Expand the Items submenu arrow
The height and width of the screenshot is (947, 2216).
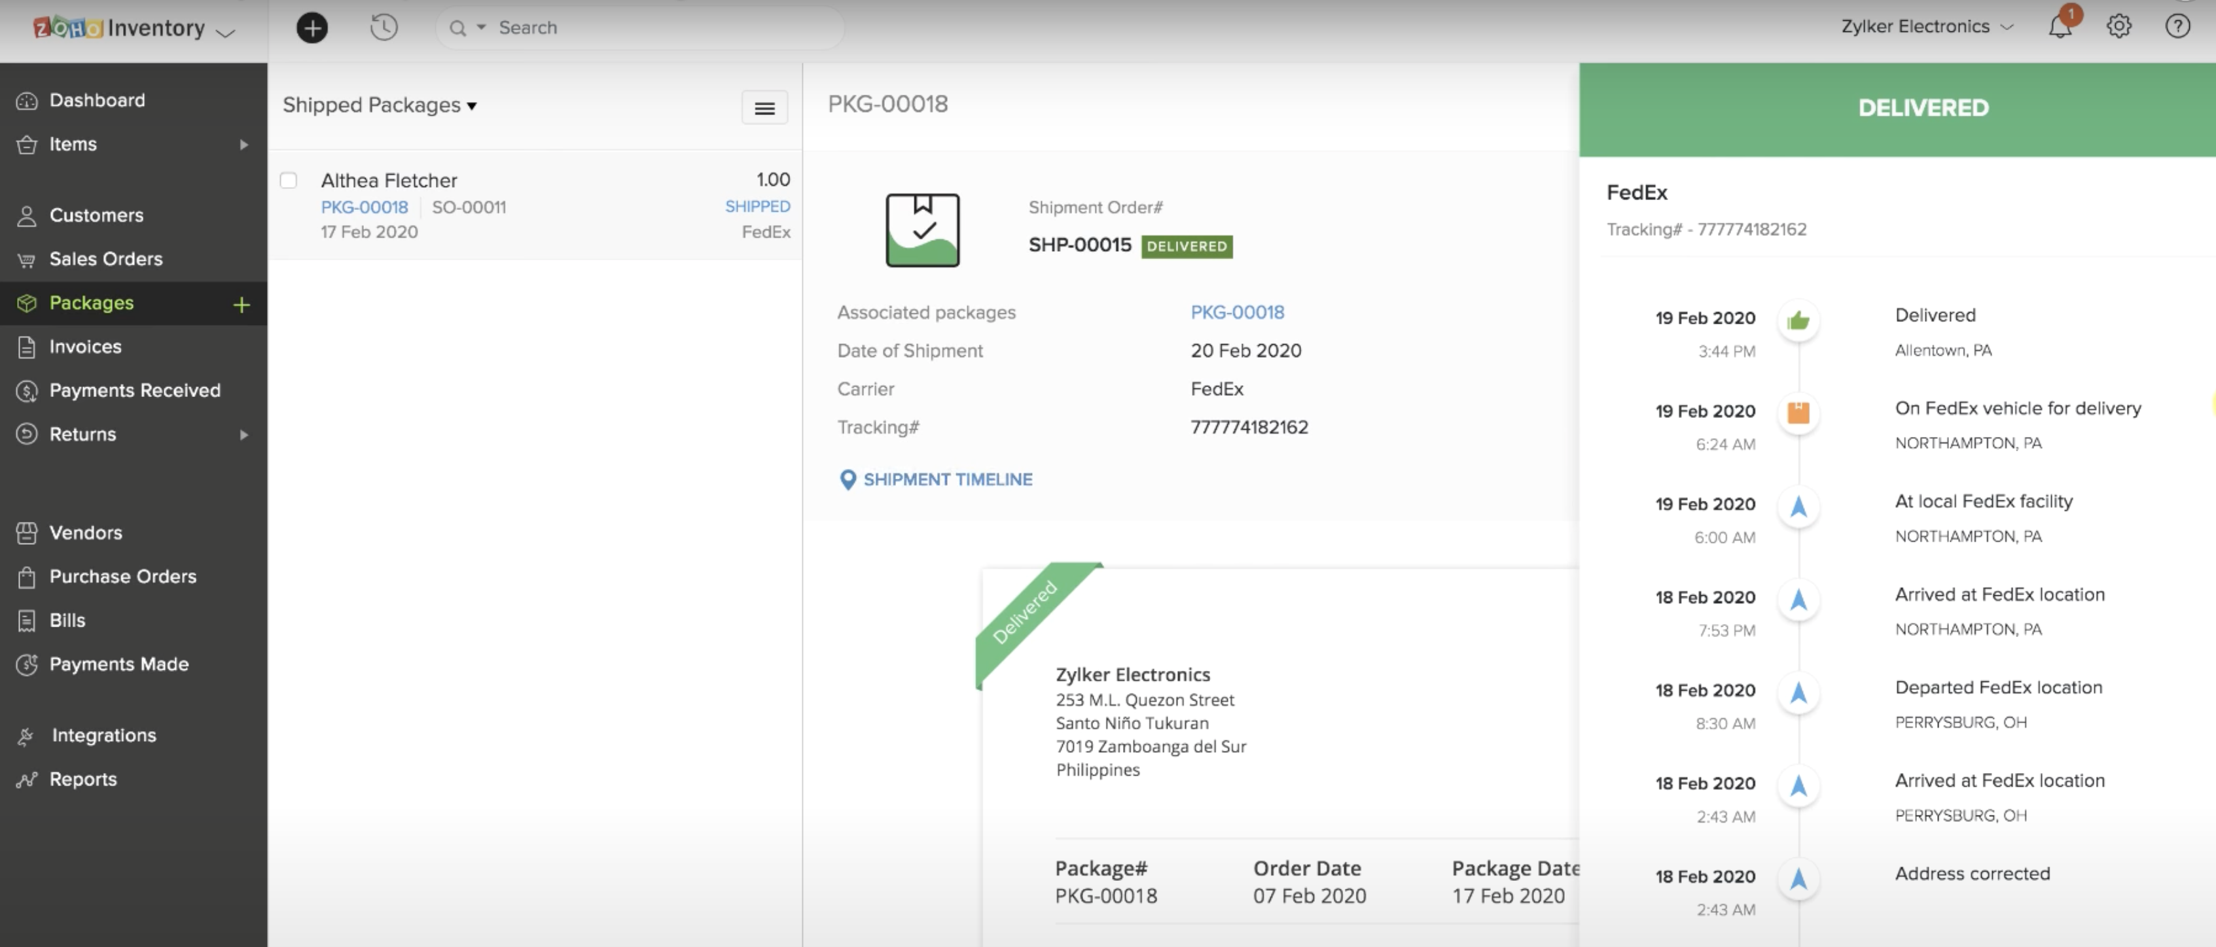(x=244, y=145)
